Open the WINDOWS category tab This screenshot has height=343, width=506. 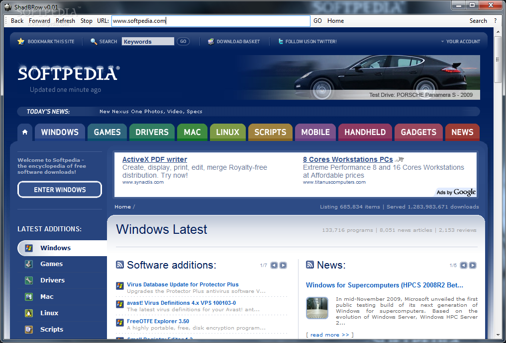click(60, 132)
